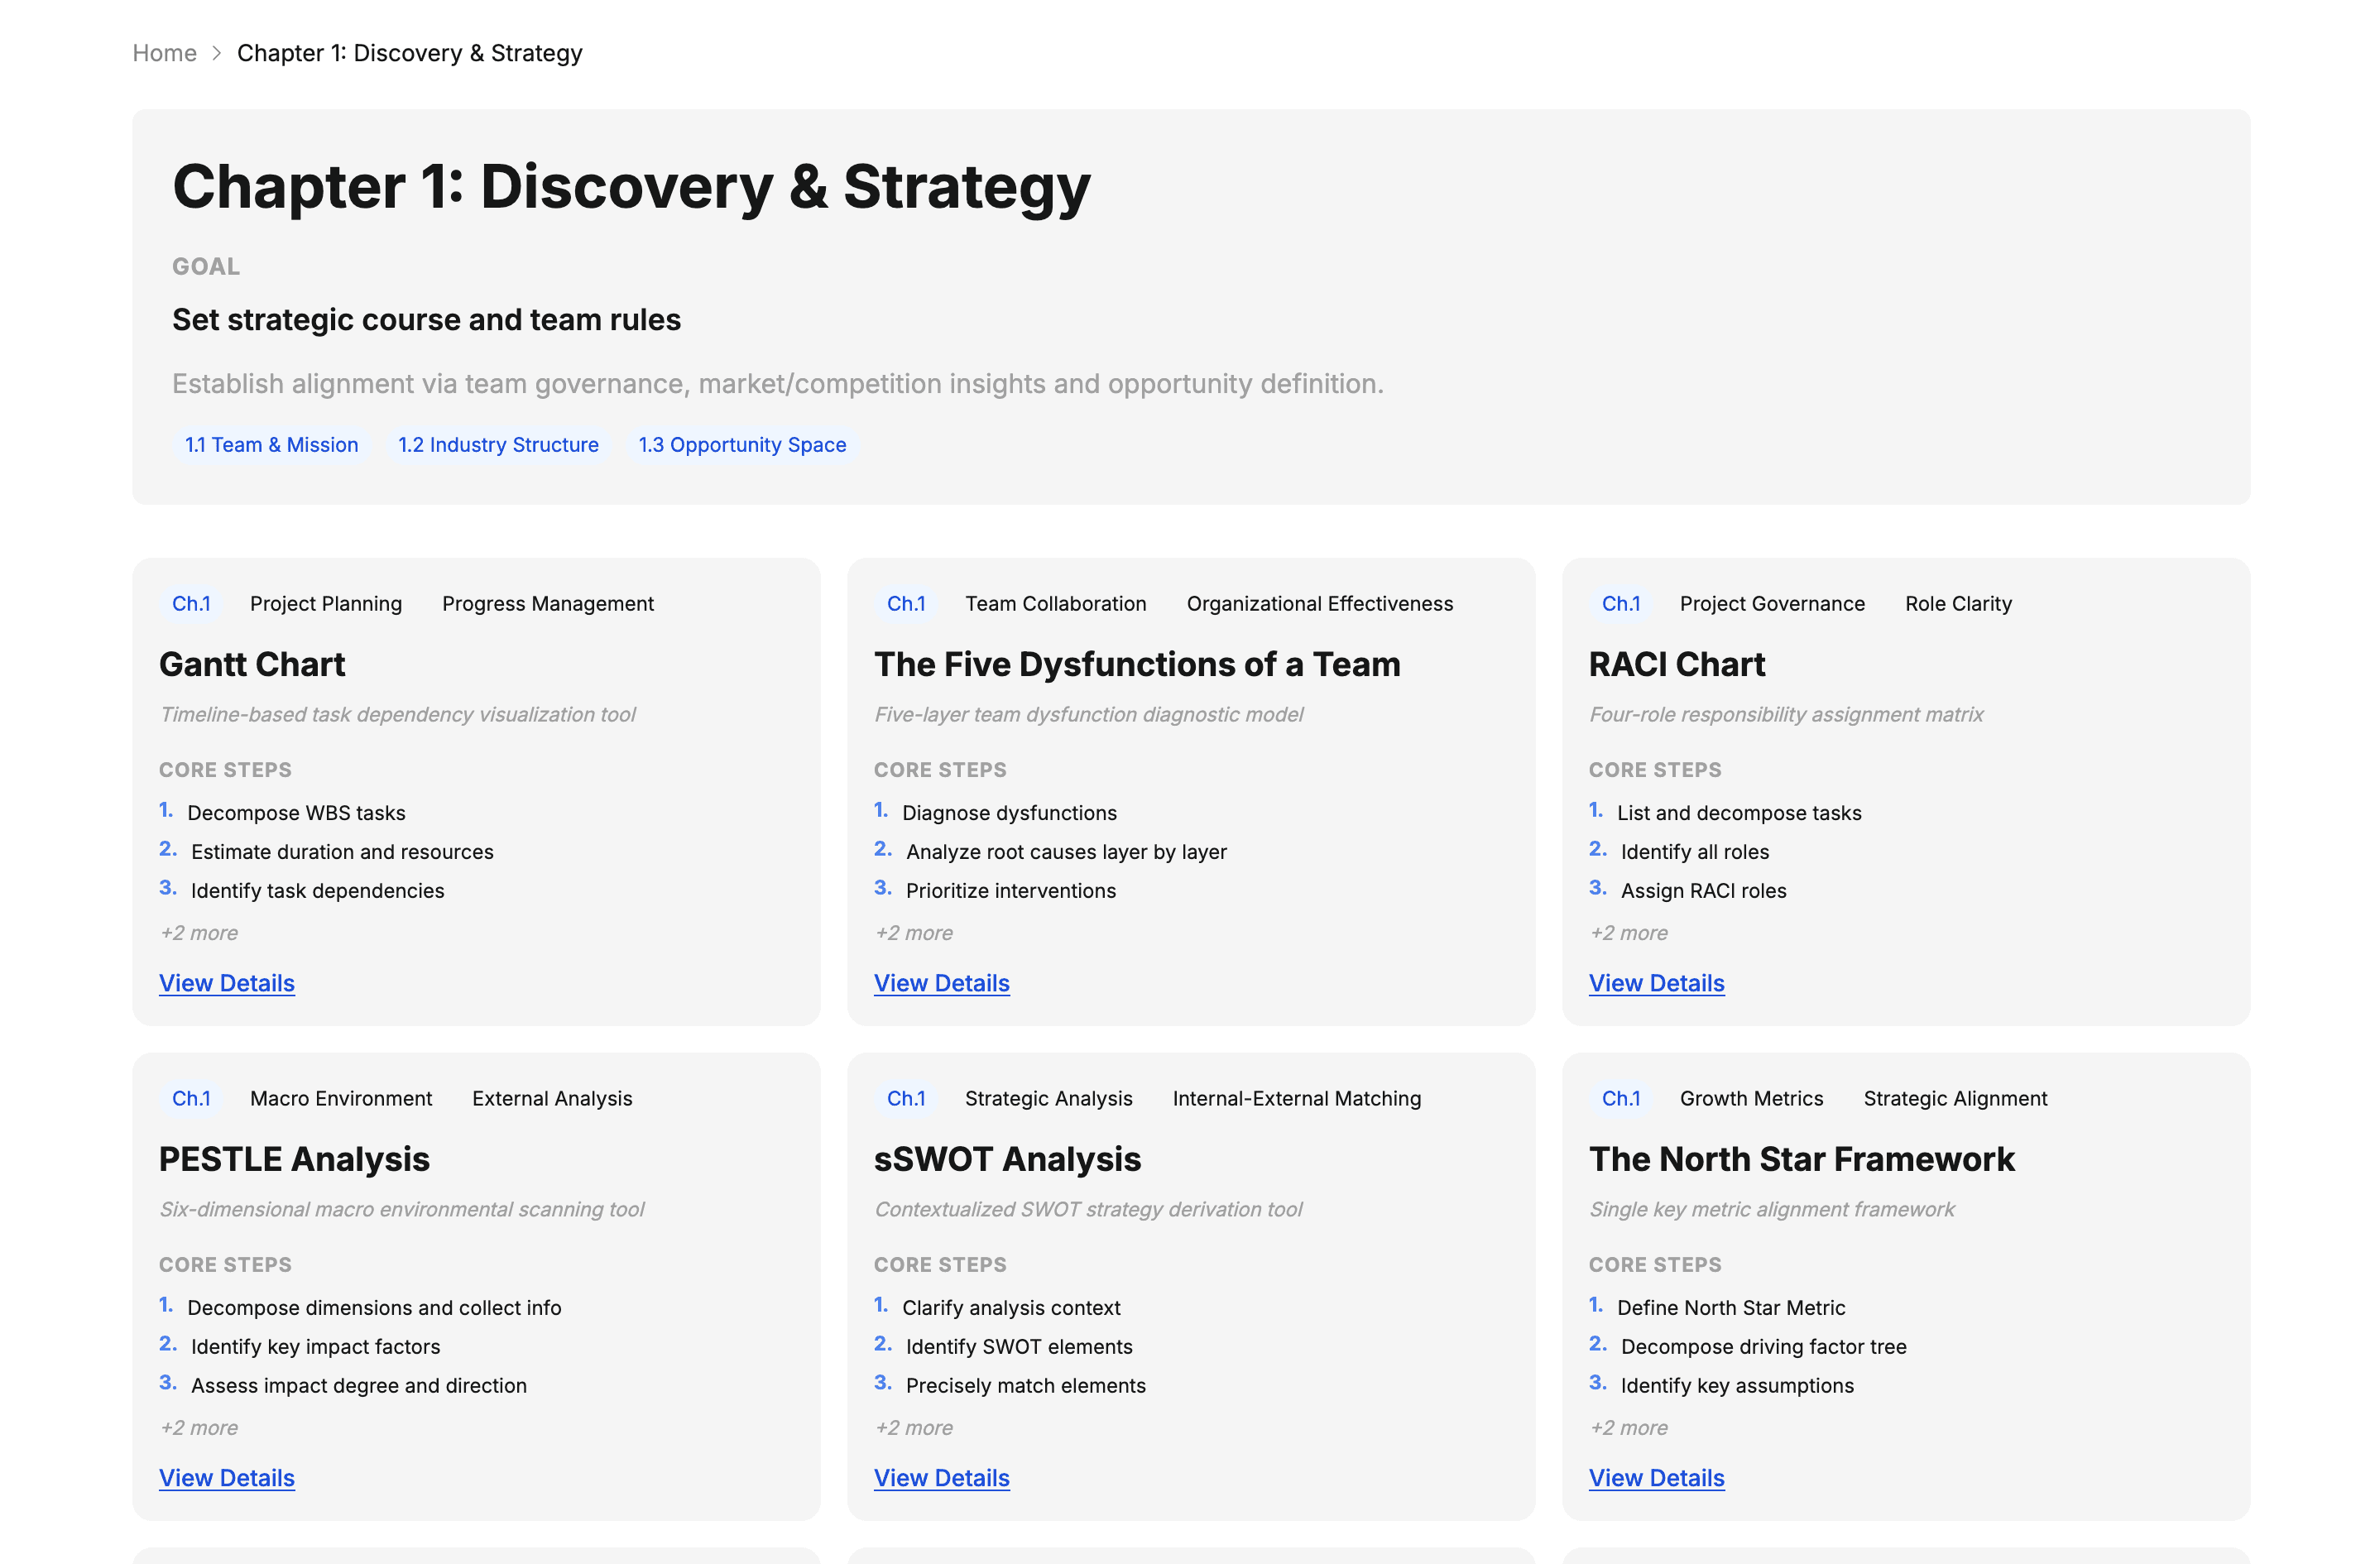View Details of sSWOT Analysis

click(x=941, y=1478)
